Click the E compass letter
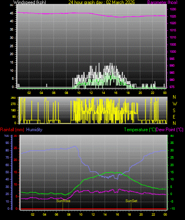 174,117
